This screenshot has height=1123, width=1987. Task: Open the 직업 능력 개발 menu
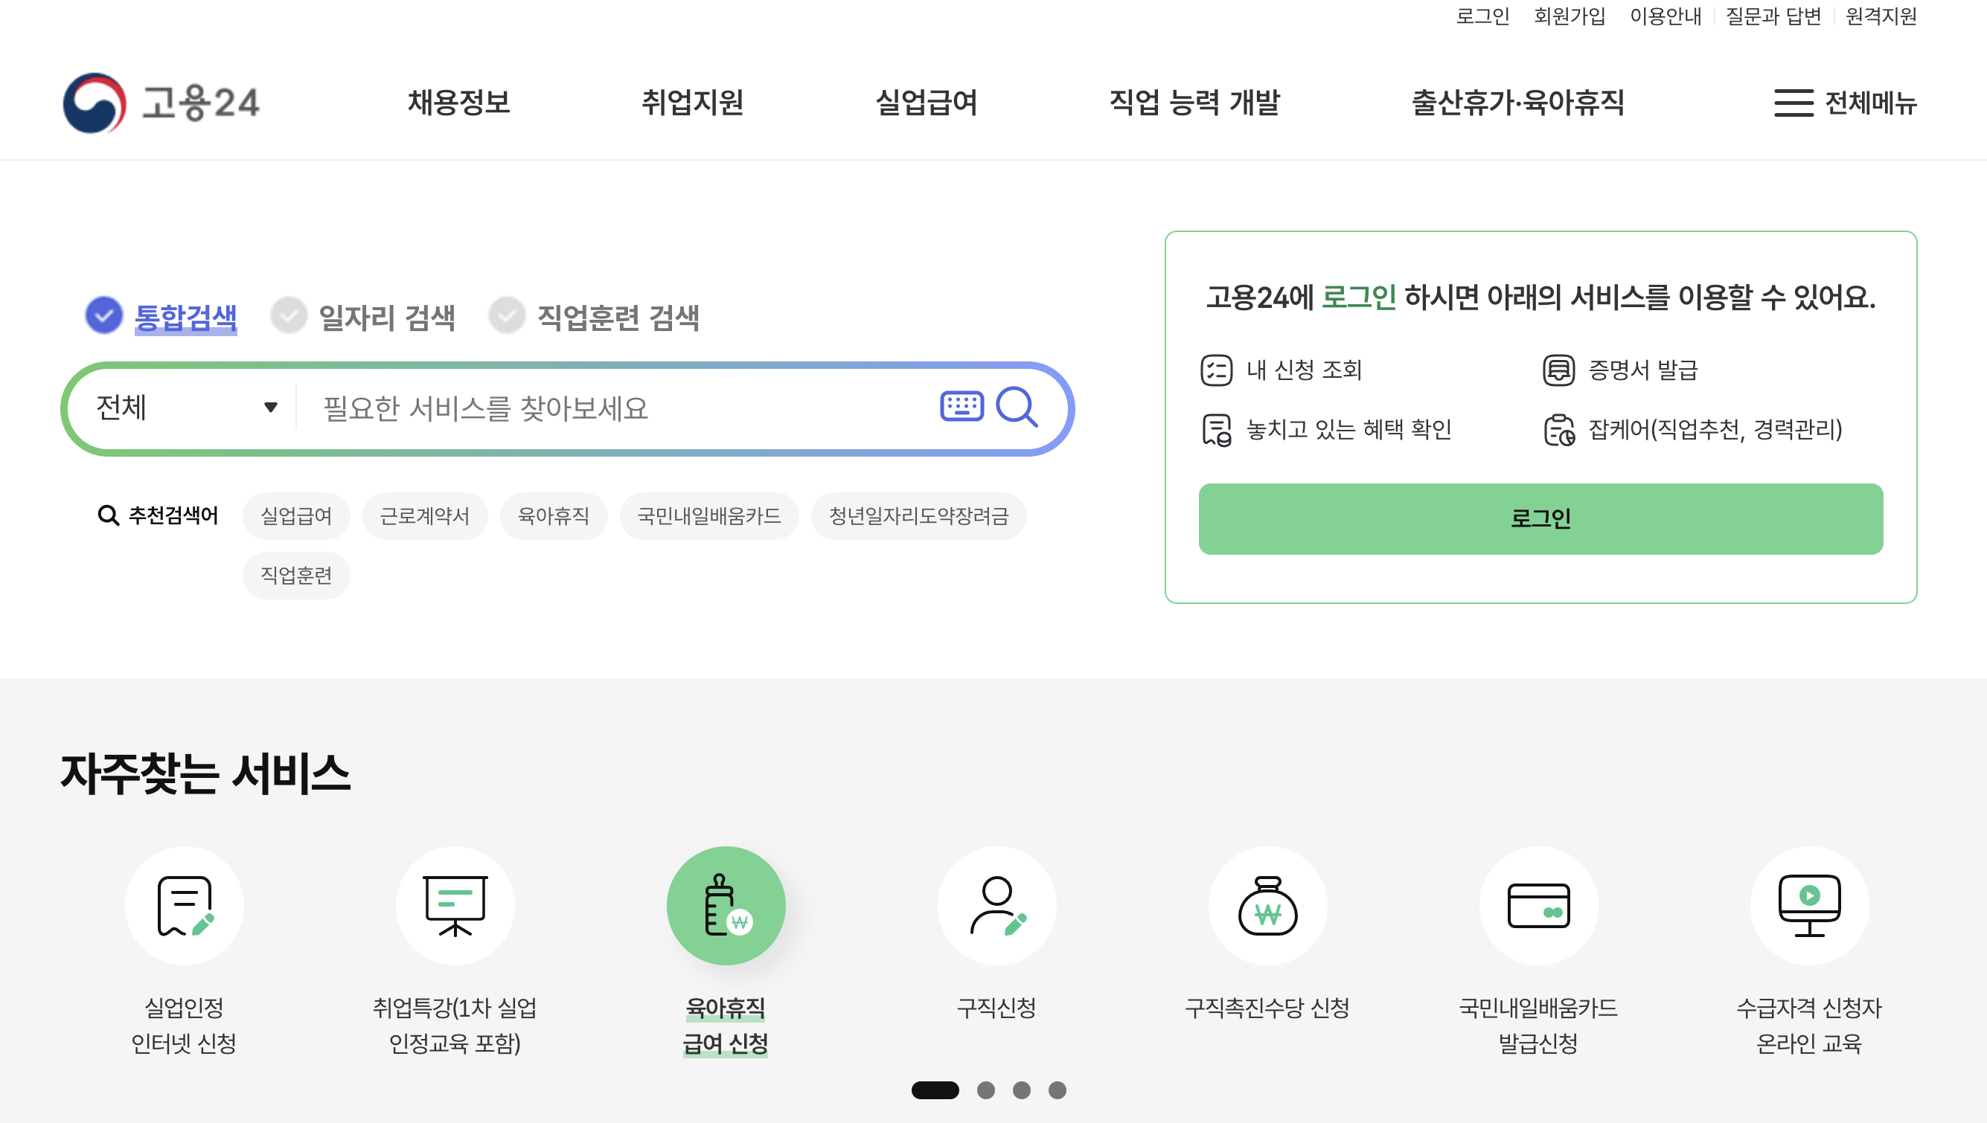coord(1194,103)
